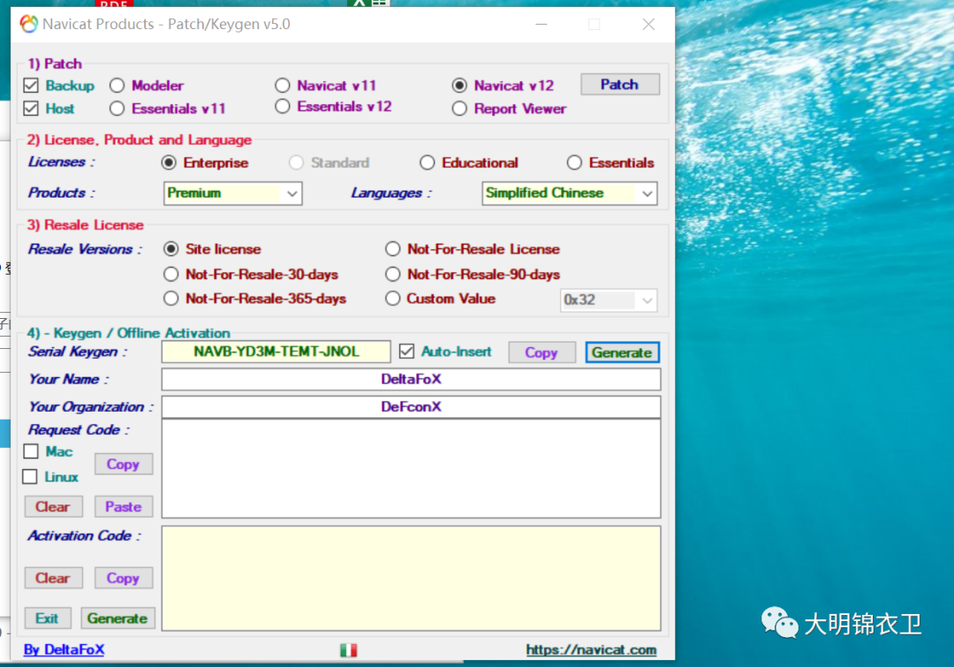The height and width of the screenshot is (667, 954).
Task: Clear the Request Code
Action: point(53,506)
